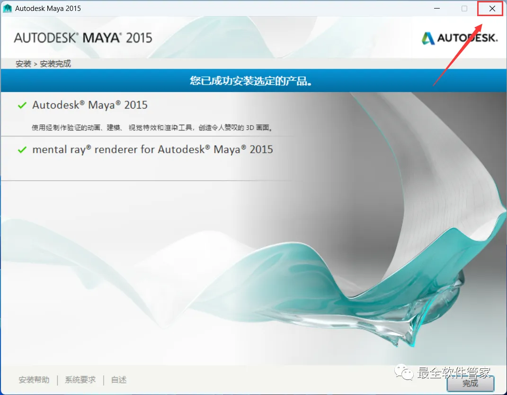Click the green checkmark beside Autodesk Maya 2015
The image size is (507, 395).
[22, 105]
